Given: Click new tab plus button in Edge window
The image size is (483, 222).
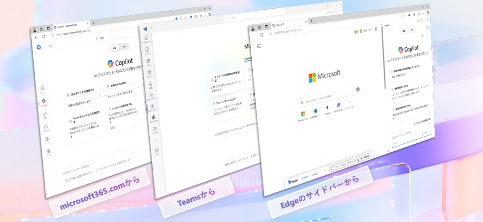Looking at the screenshot, I should tap(311, 21).
